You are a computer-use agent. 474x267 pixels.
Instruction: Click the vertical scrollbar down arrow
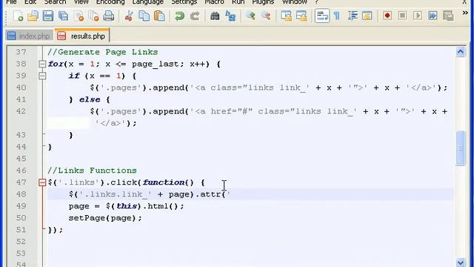click(x=461, y=263)
